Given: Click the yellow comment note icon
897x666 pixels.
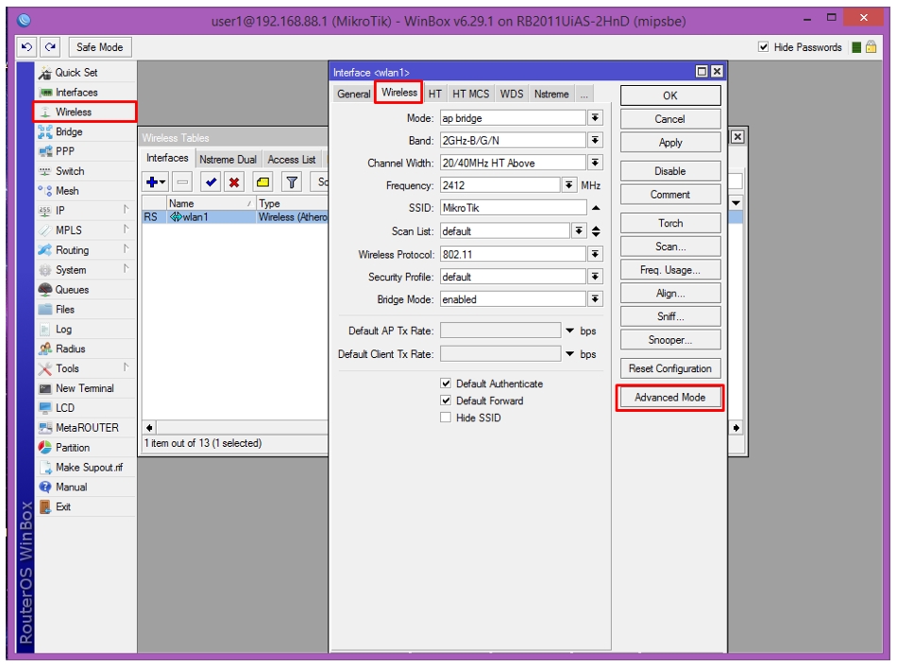Looking at the screenshot, I should [263, 182].
